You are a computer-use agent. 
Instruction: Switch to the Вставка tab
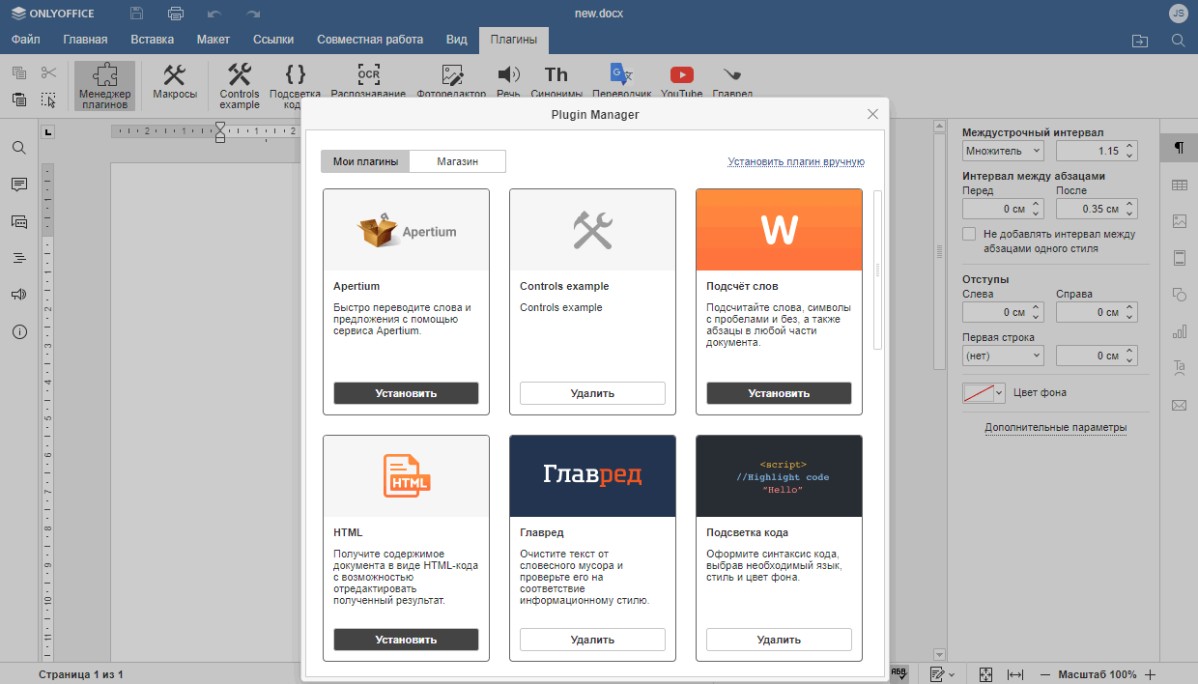tap(152, 40)
